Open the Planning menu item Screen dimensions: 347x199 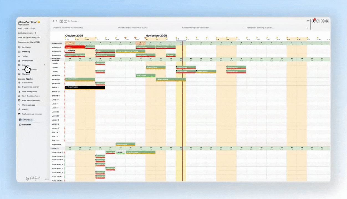pos(26,52)
